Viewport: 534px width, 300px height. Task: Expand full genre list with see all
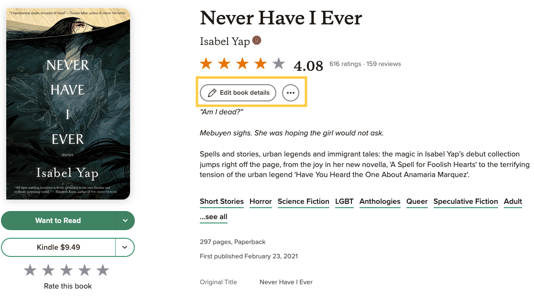pos(214,217)
